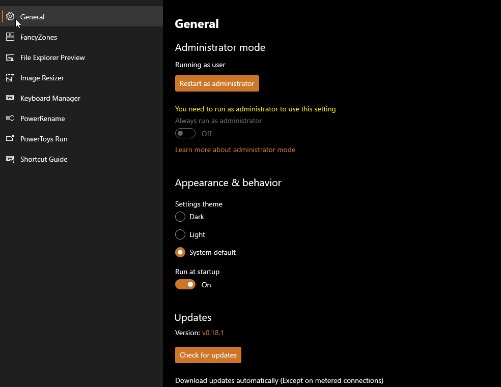Turn off the Run at startup toggle
The image size is (501, 387).
(185, 285)
